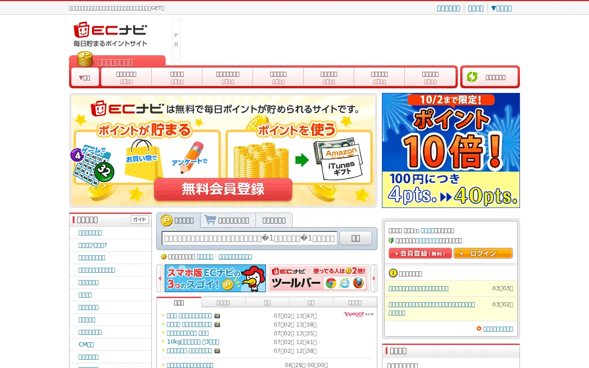Open the notice dated 03月03日
The height and width of the screenshot is (368, 589).
tap(418, 288)
